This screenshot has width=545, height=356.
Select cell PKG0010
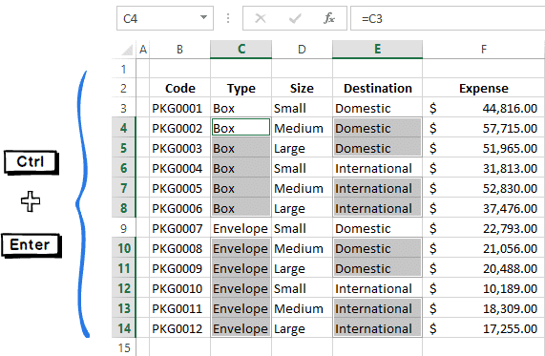coord(179,288)
